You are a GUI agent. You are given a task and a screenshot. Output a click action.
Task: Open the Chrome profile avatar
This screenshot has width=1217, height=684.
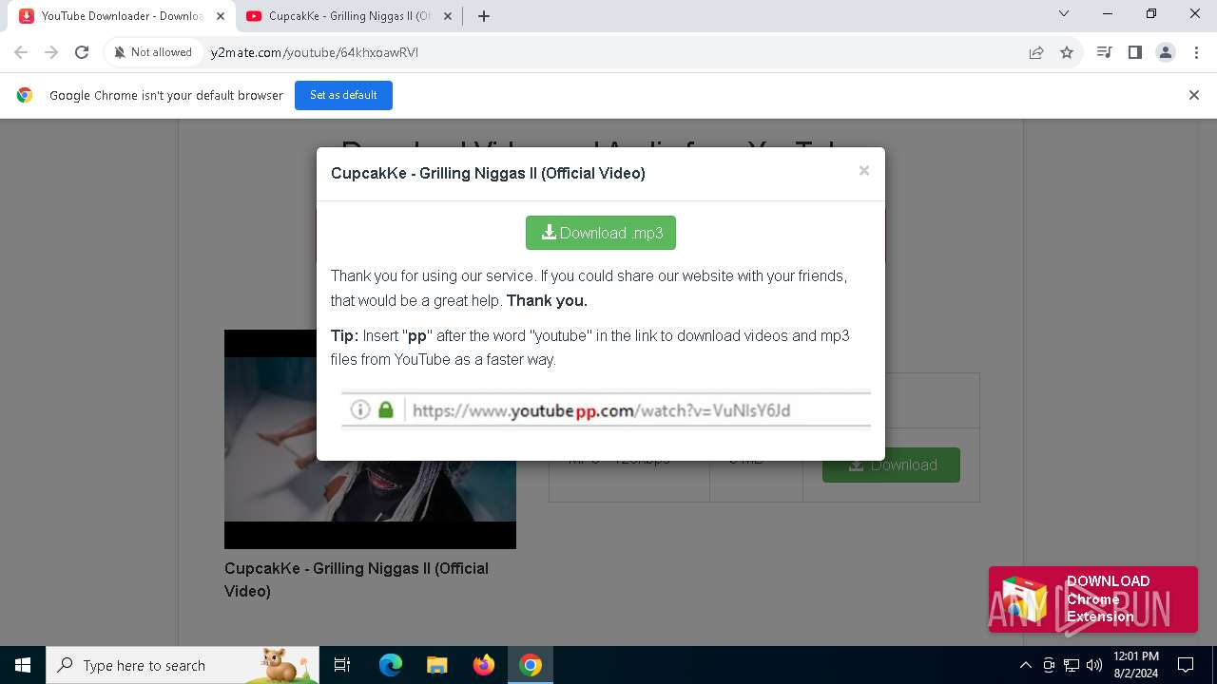point(1165,52)
